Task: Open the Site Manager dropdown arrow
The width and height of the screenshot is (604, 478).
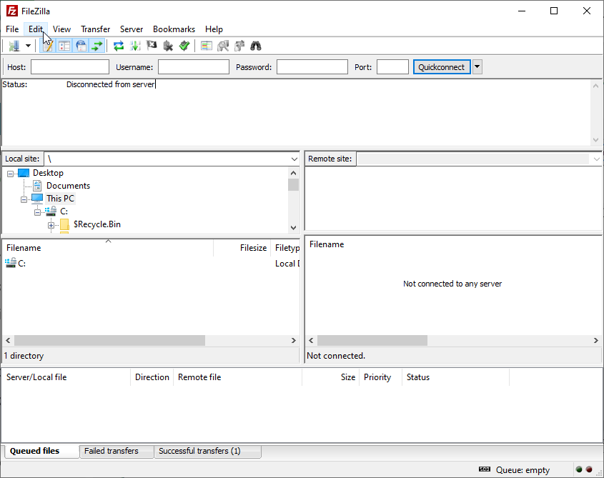Action: [28, 46]
